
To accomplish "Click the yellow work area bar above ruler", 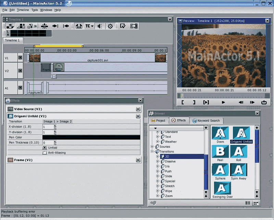I will point(58,46).
